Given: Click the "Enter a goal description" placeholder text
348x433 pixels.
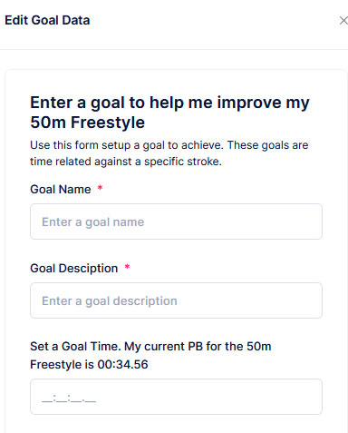Looking at the screenshot, I should [110, 301].
